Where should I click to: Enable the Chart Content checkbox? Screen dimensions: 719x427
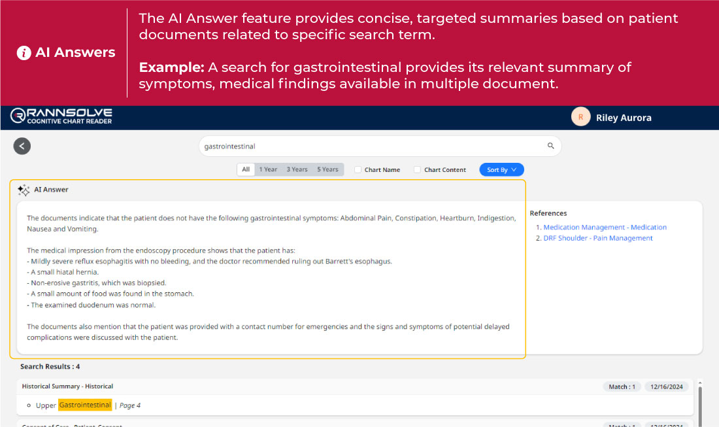pos(417,170)
